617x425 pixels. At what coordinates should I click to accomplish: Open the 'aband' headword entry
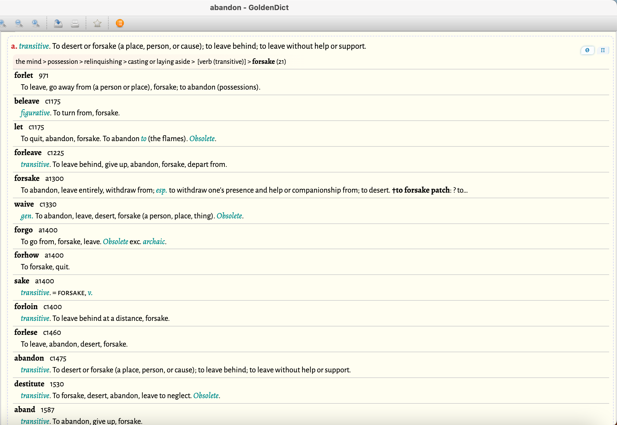pos(25,410)
